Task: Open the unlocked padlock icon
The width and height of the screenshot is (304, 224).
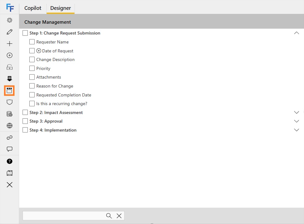Action: coord(10,67)
